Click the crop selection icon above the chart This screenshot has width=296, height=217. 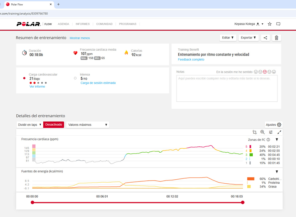point(255,132)
